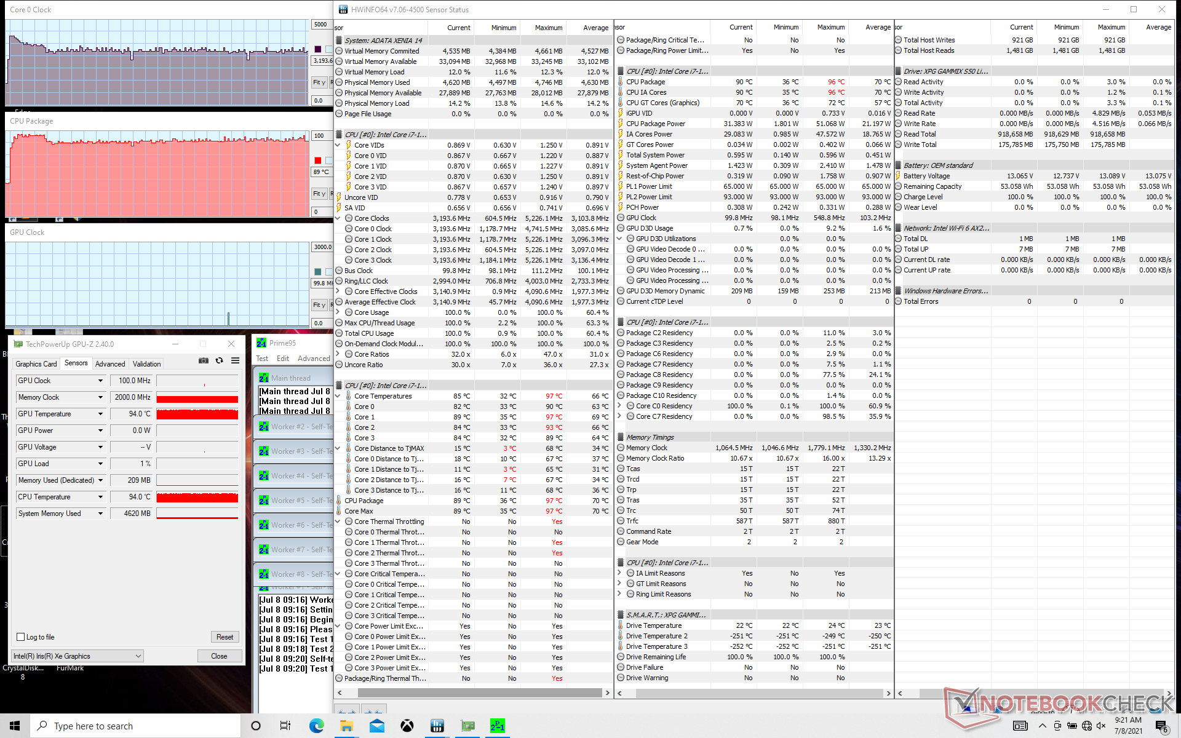
Task: Click the Core 0 Clock max value field 5000
Action: pyautogui.click(x=322, y=25)
